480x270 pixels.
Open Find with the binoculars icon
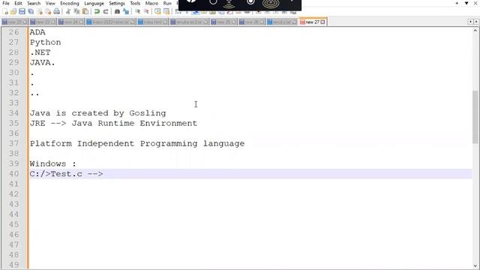117,12
